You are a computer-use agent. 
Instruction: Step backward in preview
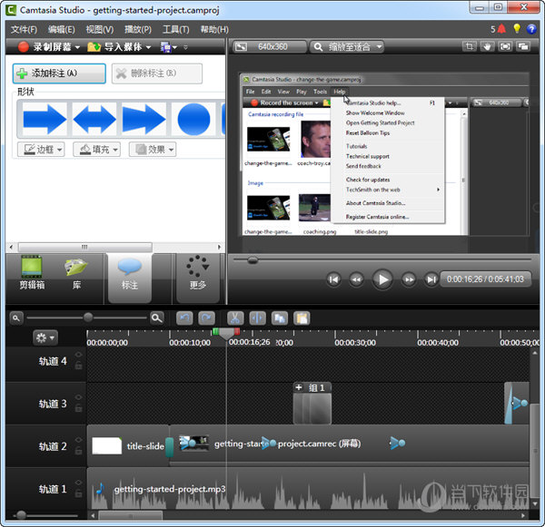(x=356, y=279)
